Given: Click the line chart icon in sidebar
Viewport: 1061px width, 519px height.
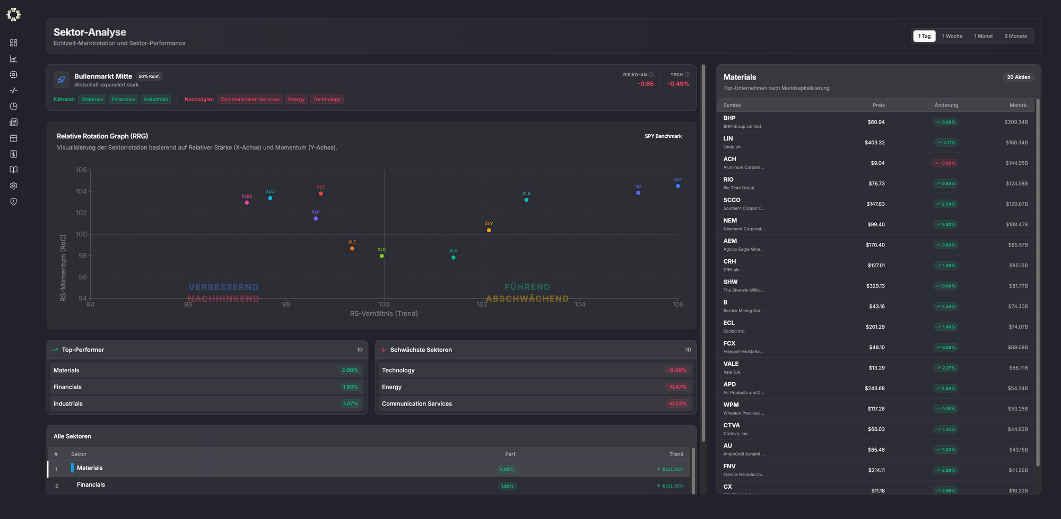Looking at the screenshot, I should pyautogui.click(x=14, y=59).
